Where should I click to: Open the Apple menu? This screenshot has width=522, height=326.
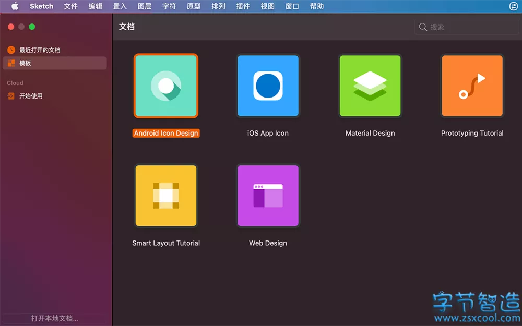click(x=15, y=6)
